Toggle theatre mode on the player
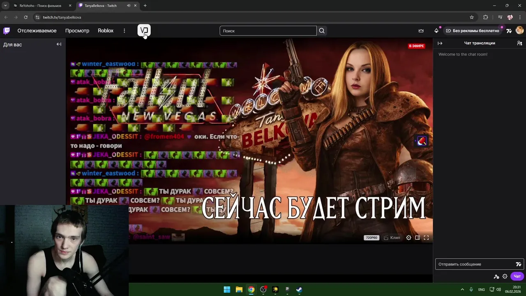Image resolution: width=526 pixels, height=296 pixels. point(418,238)
